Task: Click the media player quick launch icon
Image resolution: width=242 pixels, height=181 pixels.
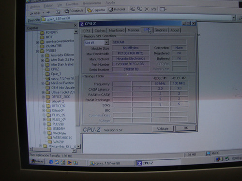Action: (69, 163)
